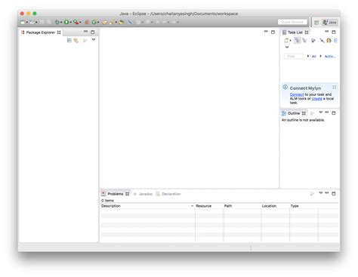The image size is (358, 277).
Task: Click the red window close button
Action: 22,14
